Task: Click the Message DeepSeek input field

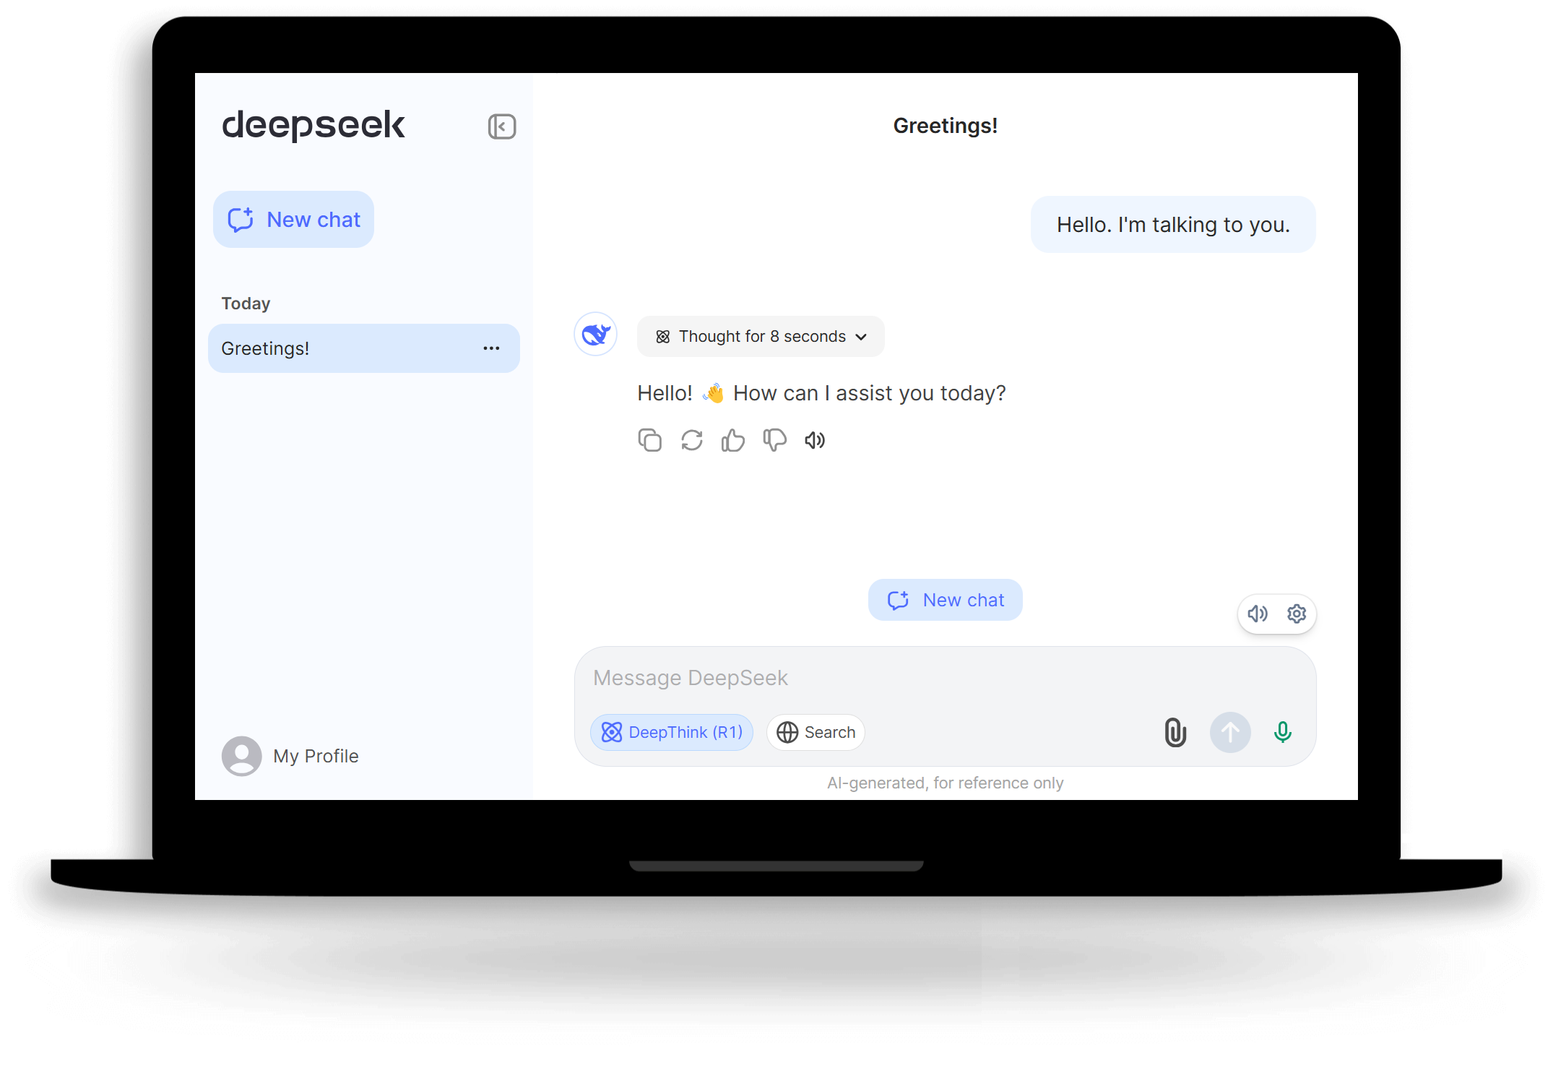Action: 944,676
